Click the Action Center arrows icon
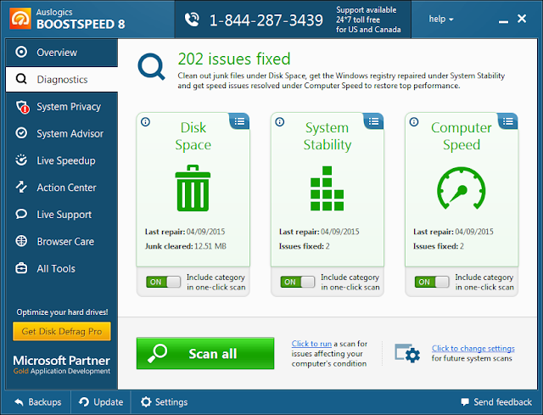 (x=21, y=187)
